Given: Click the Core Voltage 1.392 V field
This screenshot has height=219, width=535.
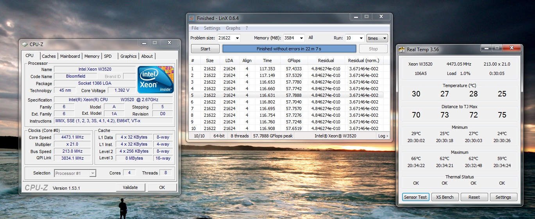Looking at the screenshot, I should pos(122,91).
